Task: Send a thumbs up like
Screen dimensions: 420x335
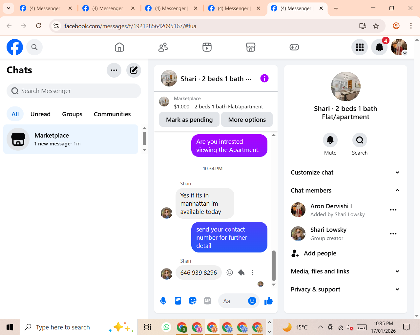Action: (x=268, y=301)
